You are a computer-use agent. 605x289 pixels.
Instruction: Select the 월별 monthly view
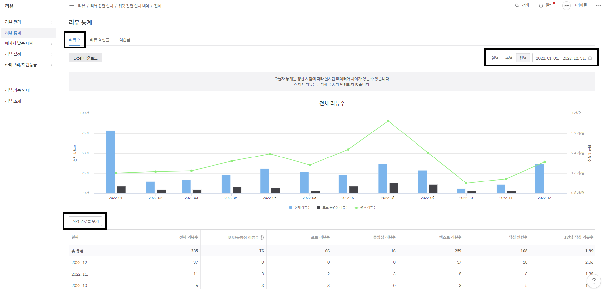pos(523,58)
